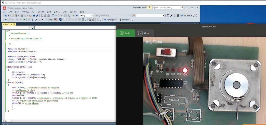Click the Clear All Breakpoints icon
Screen dimensions: 266x125
coord(56,20)
